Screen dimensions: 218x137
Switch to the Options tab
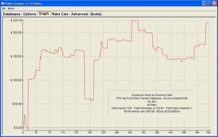click(29, 14)
